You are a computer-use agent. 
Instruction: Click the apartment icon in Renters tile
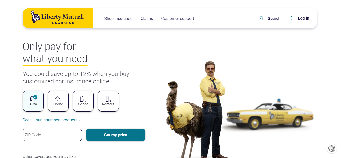(108, 99)
